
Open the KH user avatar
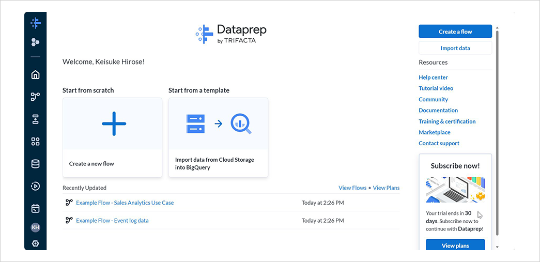[x=36, y=227]
